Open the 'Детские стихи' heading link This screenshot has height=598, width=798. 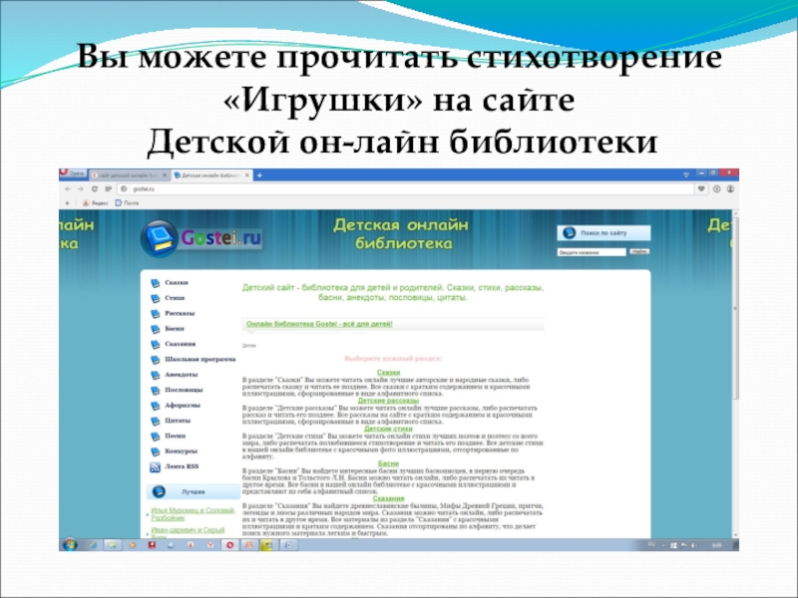click(x=388, y=429)
